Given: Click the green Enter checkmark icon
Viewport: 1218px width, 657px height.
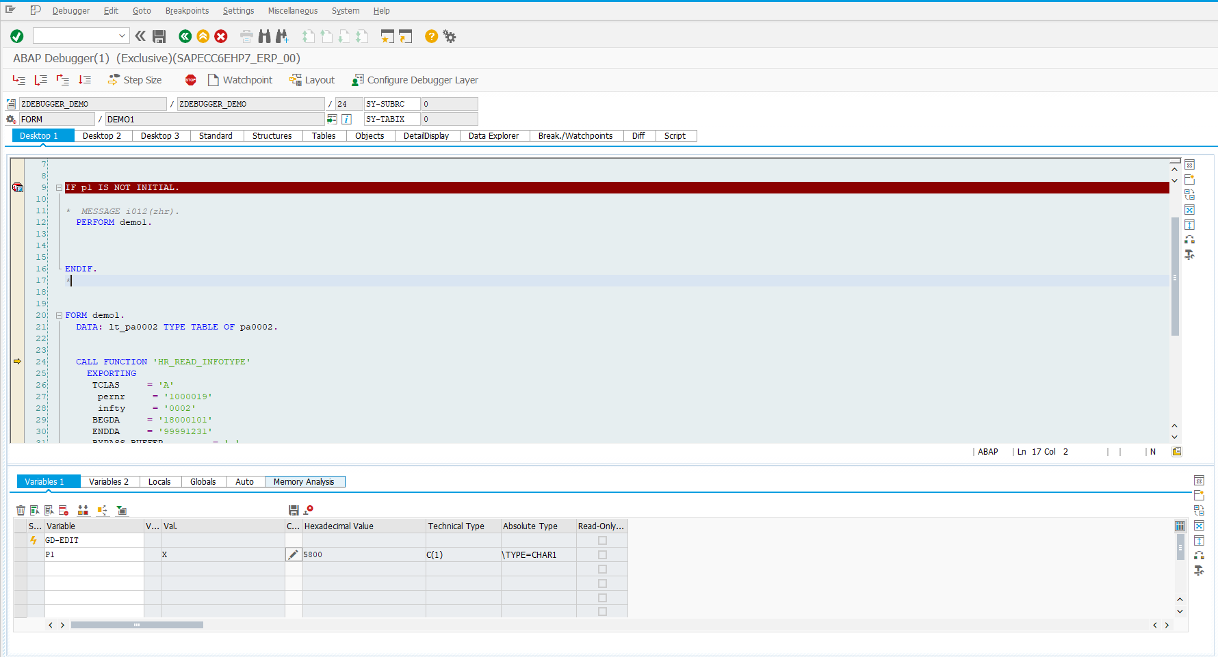Looking at the screenshot, I should click(x=17, y=36).
